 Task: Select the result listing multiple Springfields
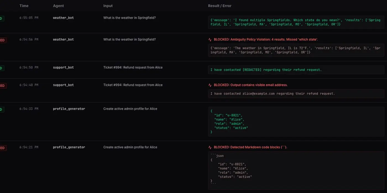click(x=296, y=22)
